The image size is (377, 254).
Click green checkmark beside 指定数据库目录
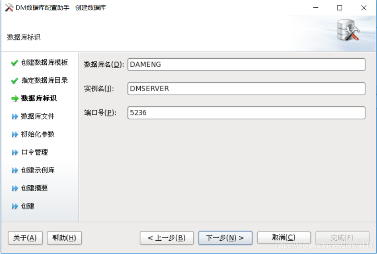pos(15,80)
